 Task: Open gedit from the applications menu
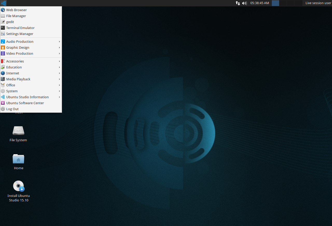point(10,22)
